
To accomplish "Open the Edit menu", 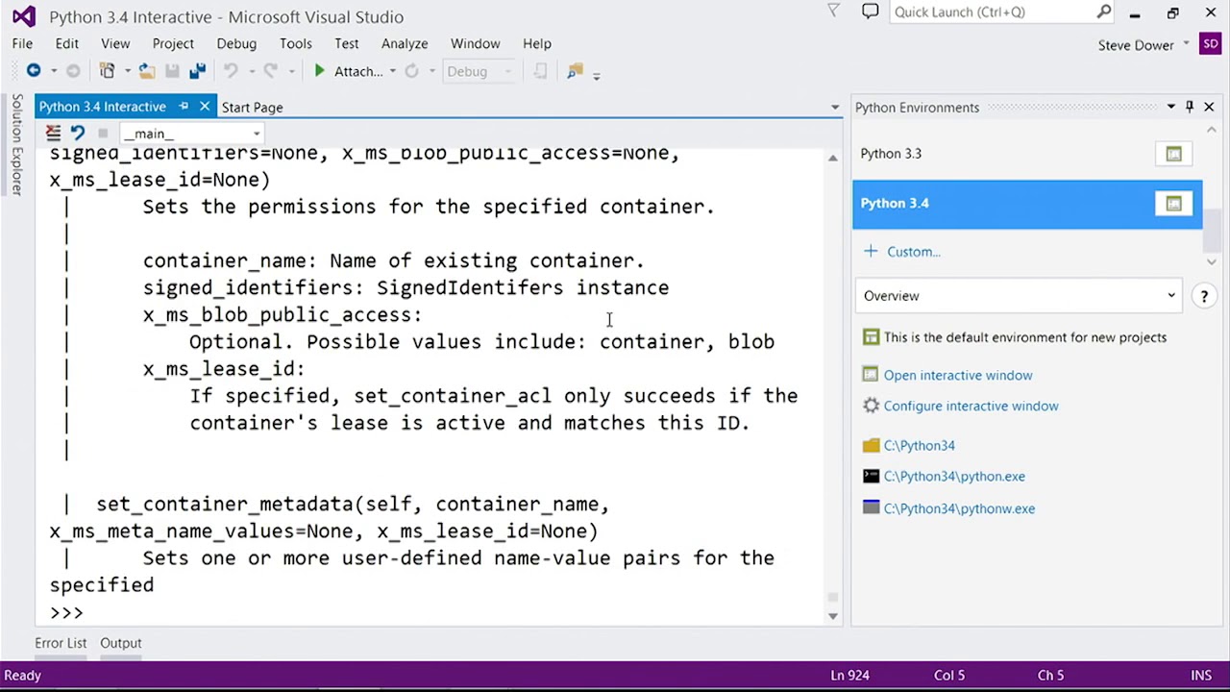I will click(x=66, y=43).
